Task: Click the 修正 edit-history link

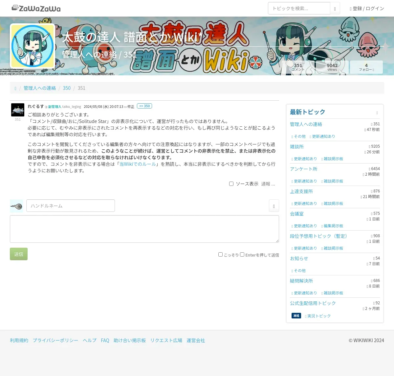Action: point(129,107)
